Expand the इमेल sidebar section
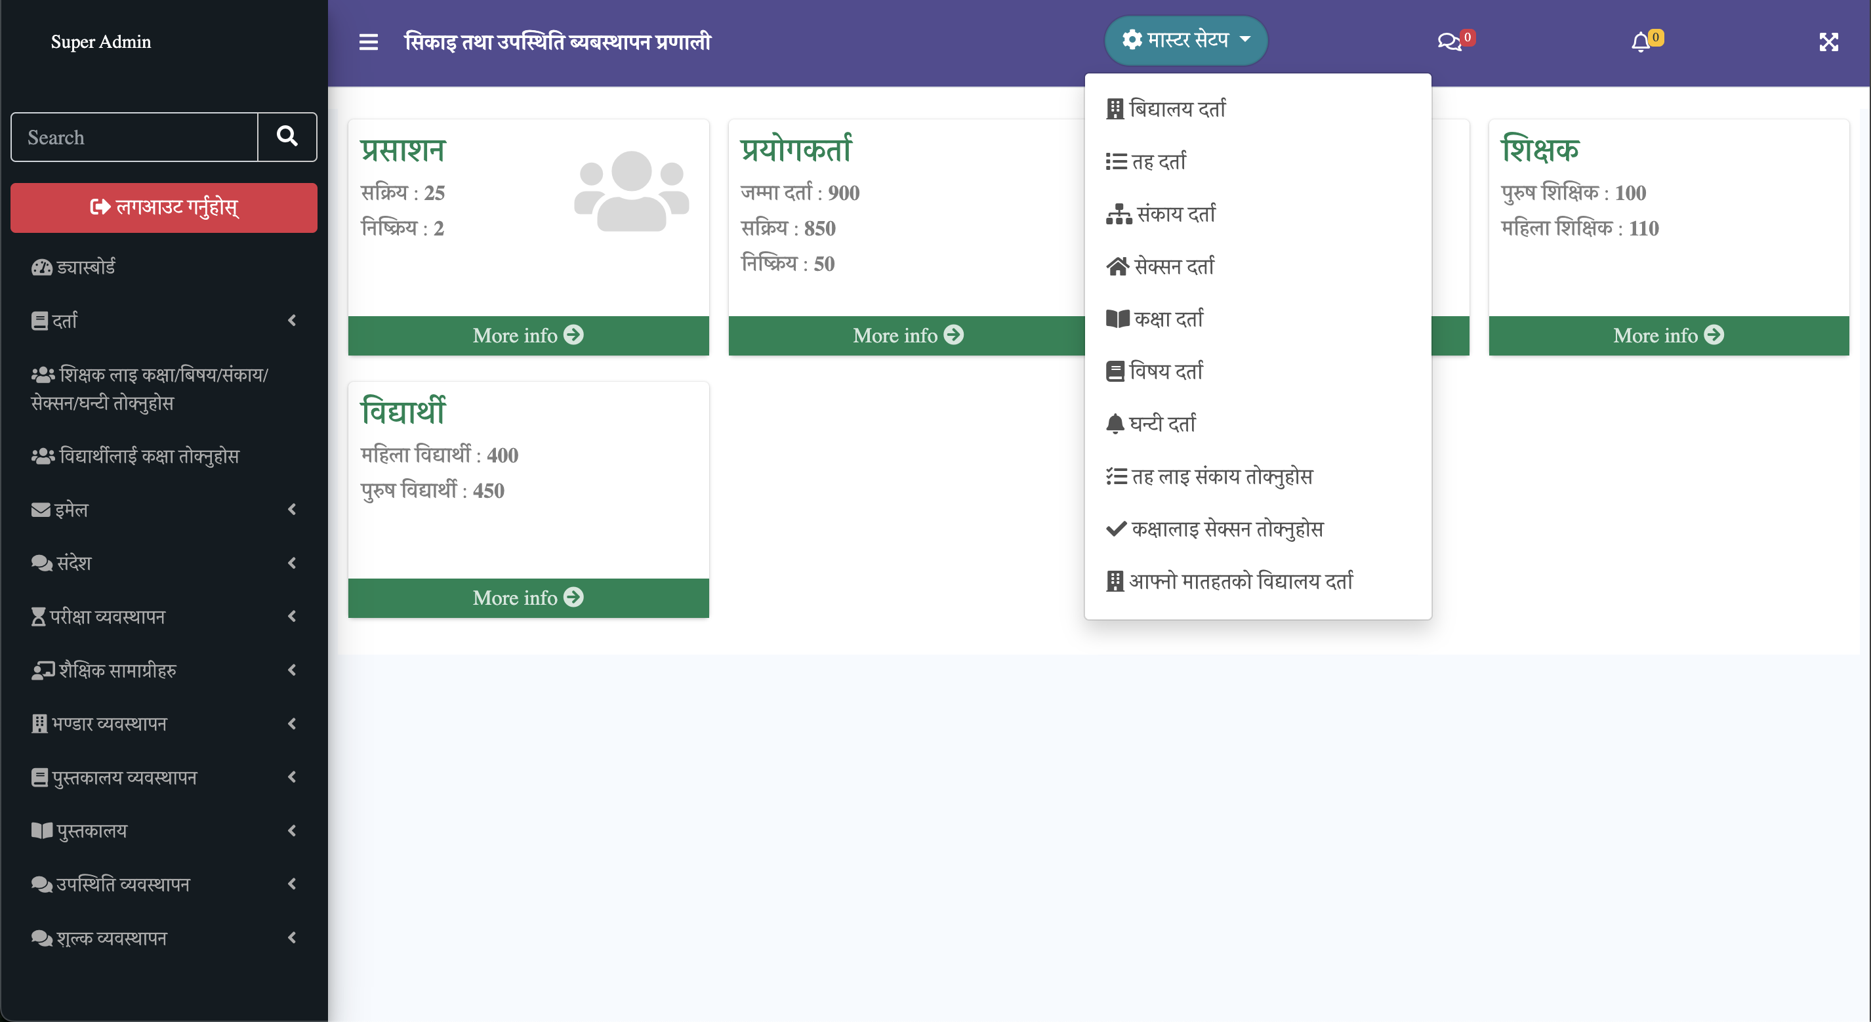The width and height of the screenshot is (1871, 1022). pyautogui.click(x=292, y=510)
